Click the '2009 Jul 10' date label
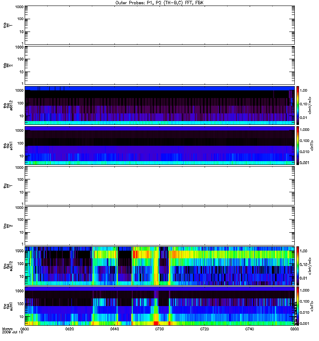The width and height of the screenshot is (319, 341). click(12, 332)
